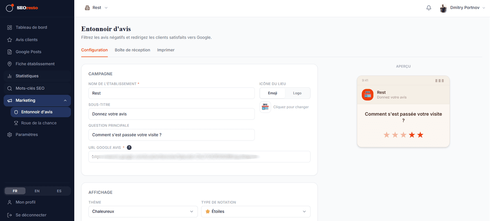The width and height of the screenshot is (490, 221).
Task: Click 'Cliquez pour changer' text
Action: point(291,107)
